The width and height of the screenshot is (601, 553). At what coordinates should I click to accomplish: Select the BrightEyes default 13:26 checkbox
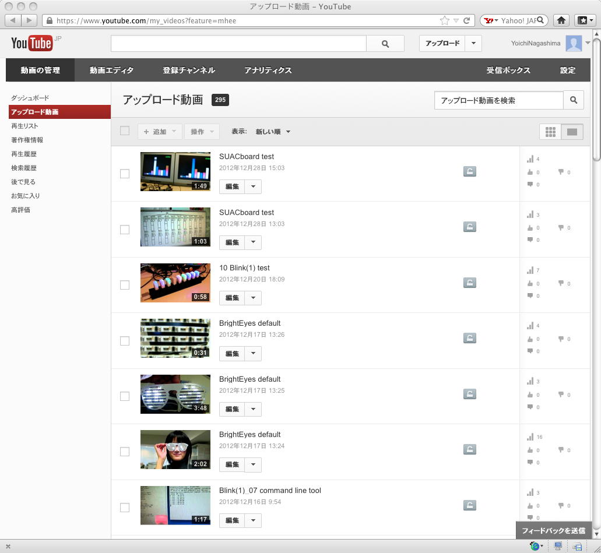(x=125, y=341)
